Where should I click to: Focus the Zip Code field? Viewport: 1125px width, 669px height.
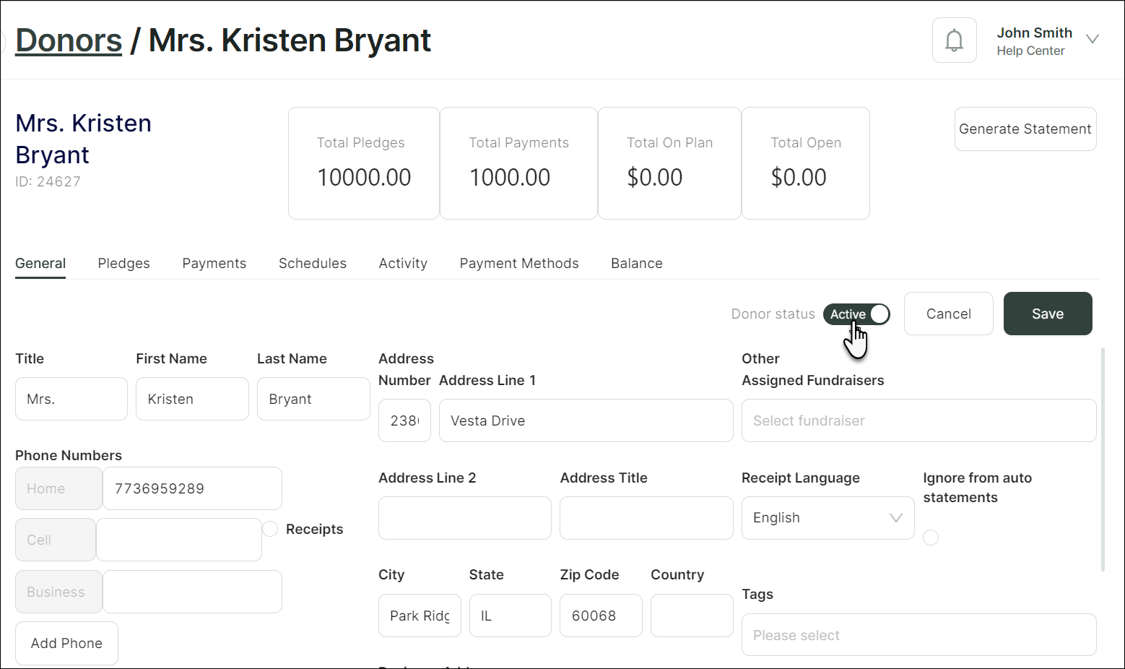[x=601, y=616]
